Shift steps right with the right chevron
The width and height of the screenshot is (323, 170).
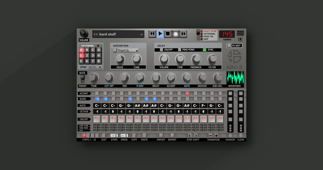pyautogui.click(x=196, y=136)
